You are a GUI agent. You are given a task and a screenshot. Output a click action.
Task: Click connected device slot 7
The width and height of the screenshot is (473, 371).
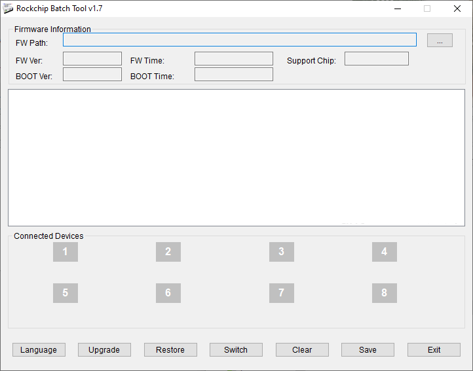pyautogui.click(x=281, y=293)
